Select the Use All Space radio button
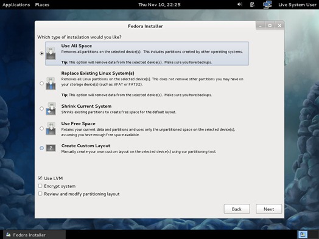Screen dimensions: 319x239 coord(42,54)
